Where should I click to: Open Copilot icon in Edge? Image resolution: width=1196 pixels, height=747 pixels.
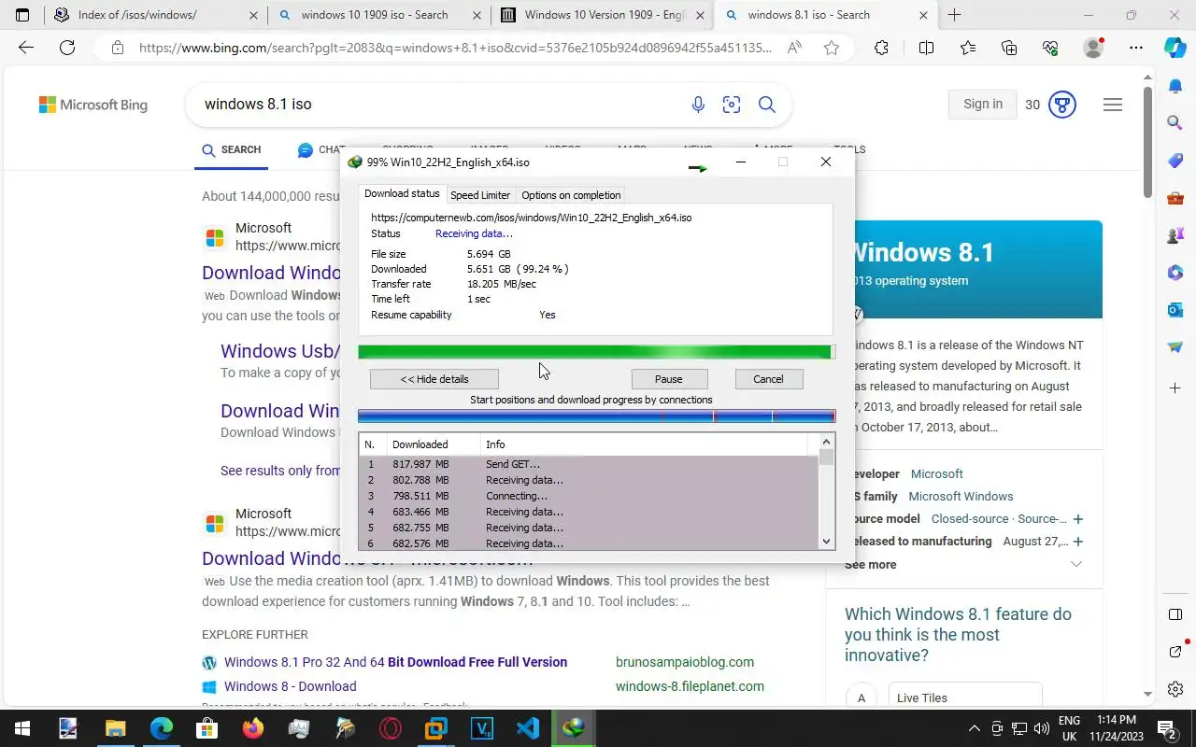(x=1175, y=48)
